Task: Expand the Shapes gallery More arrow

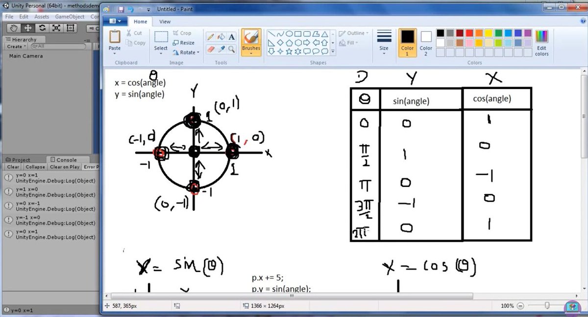Action: pyautogui.click(x=333, y=52)
